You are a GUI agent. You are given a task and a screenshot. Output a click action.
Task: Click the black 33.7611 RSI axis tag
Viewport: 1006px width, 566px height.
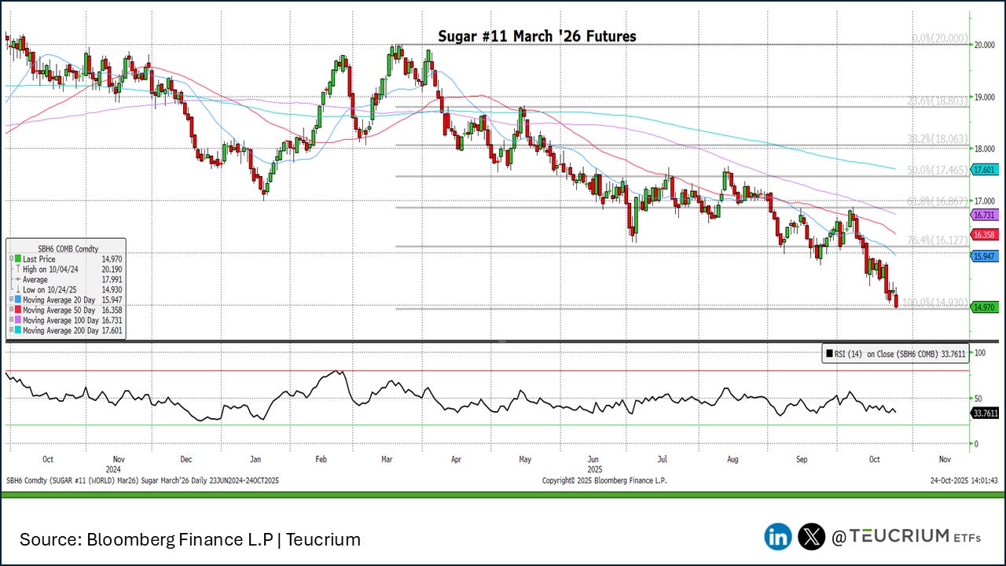coord(985,413)
